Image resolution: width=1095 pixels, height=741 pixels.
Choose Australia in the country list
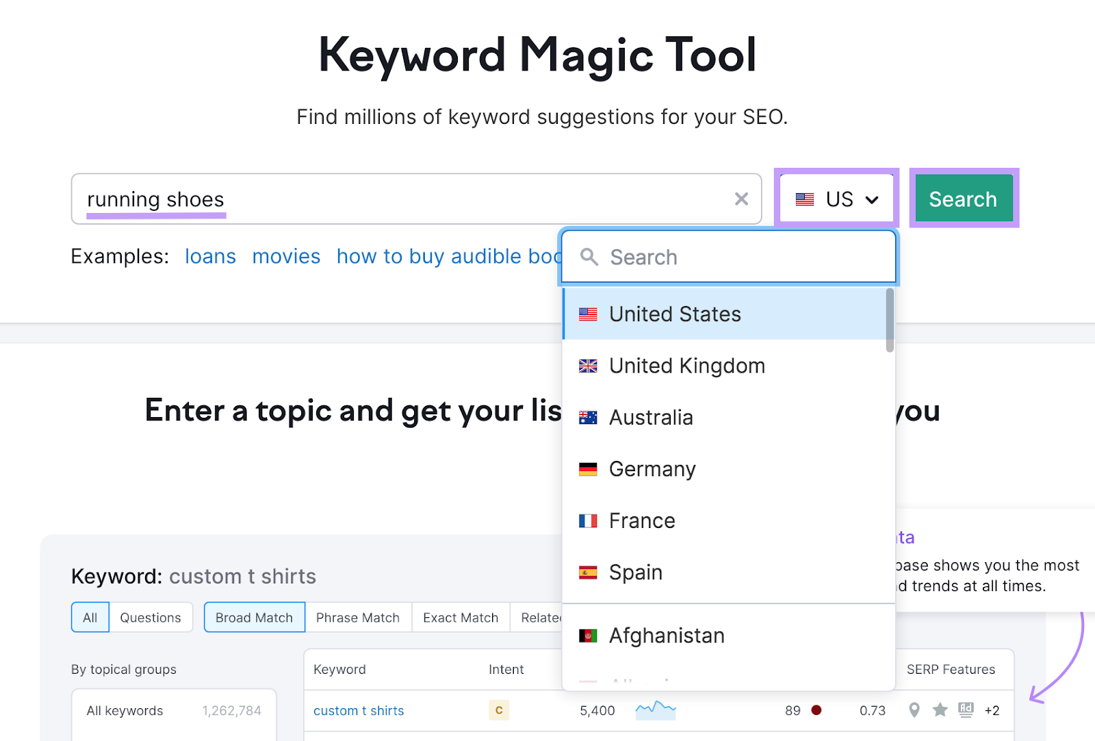point(724,418)
